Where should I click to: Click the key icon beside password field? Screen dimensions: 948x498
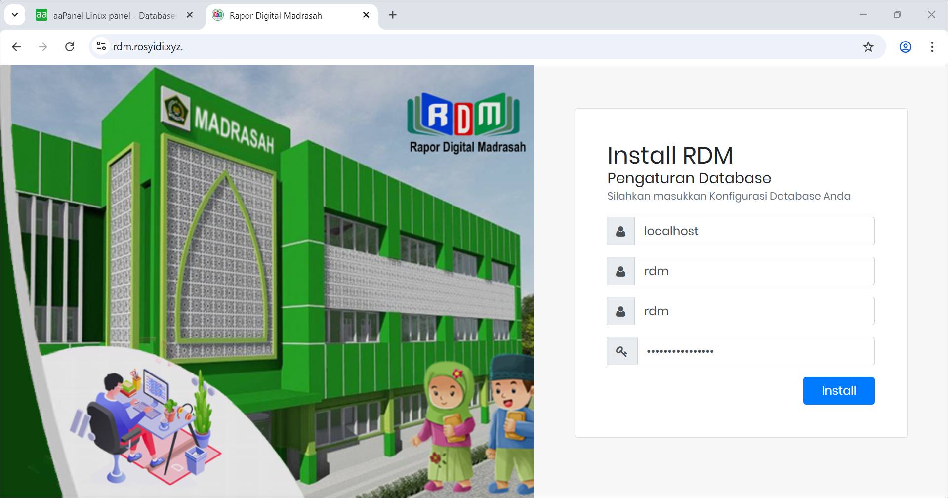tap(621, 351)
